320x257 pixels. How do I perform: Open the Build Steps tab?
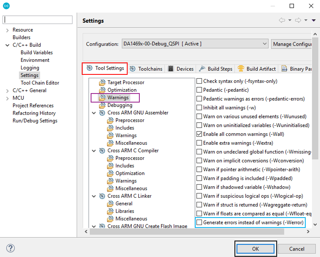tap(216, 69)
